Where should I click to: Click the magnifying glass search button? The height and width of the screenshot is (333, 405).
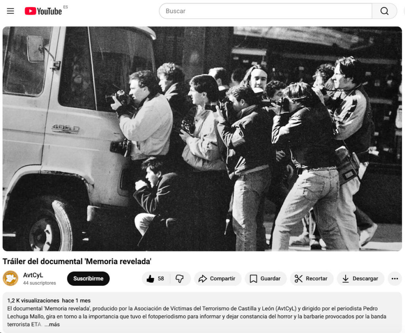(384, 11)
